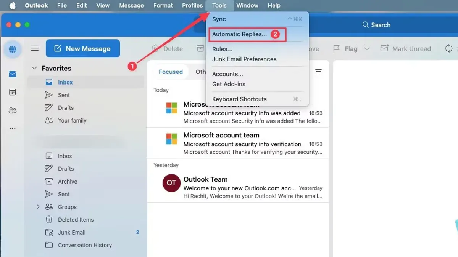The width and height of the screenshot is (458, 257).
Task: Choose Sync from Tools menu
Action: pyautogui.click(x=257, y=19)
